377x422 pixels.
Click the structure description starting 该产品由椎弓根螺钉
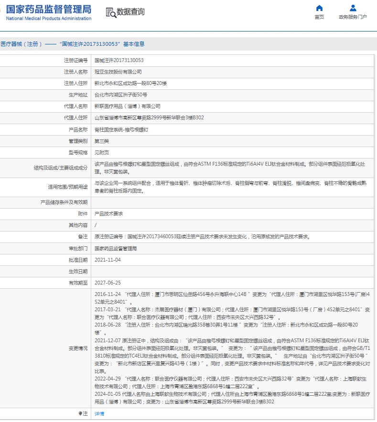pyautogui.click(x=230, y=168)
